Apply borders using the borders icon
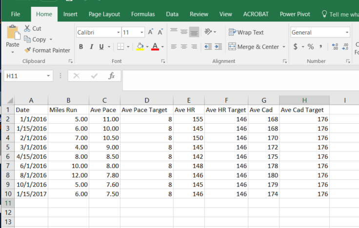359x228 pixels. 120,46
